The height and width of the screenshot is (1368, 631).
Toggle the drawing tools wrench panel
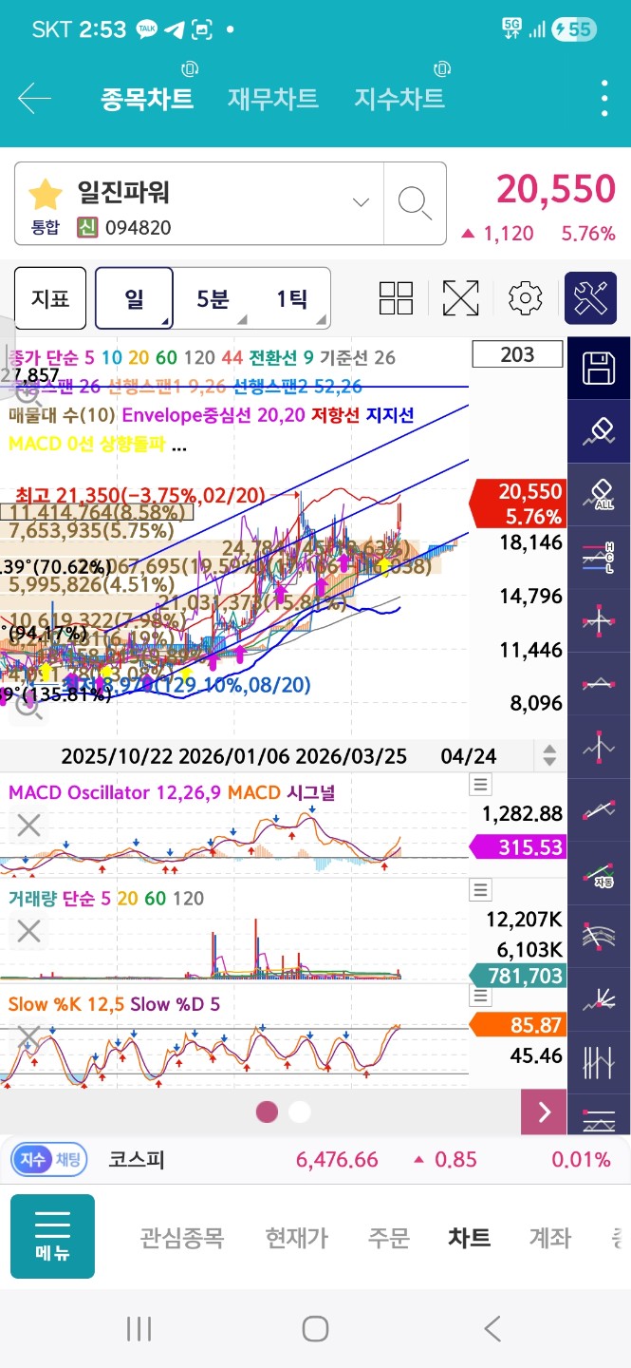[x=590, y=297]
